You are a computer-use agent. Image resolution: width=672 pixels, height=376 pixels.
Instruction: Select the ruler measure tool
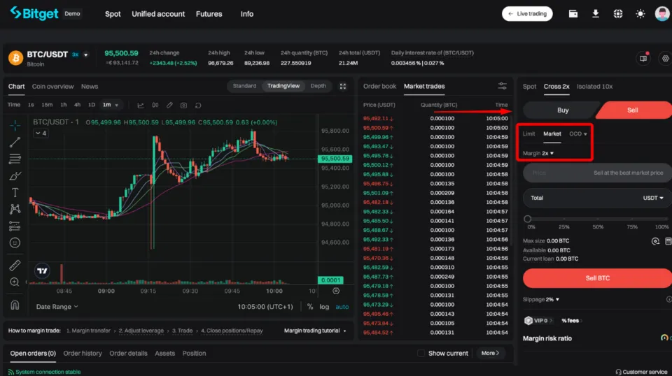click(x=15, y=266)
